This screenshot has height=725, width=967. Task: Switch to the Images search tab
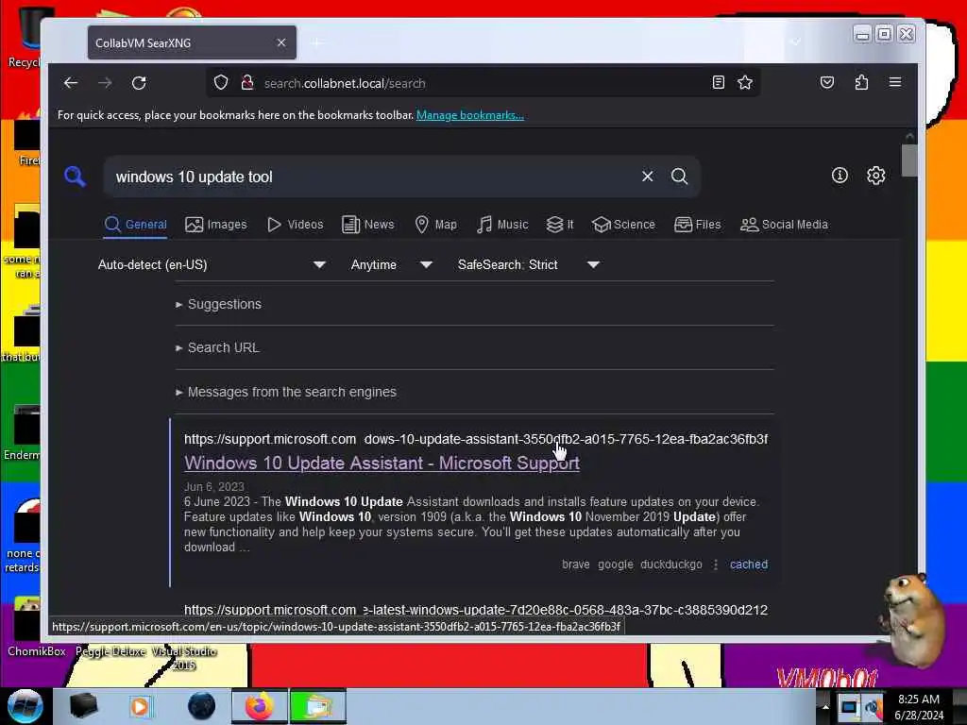pos(216,225)
